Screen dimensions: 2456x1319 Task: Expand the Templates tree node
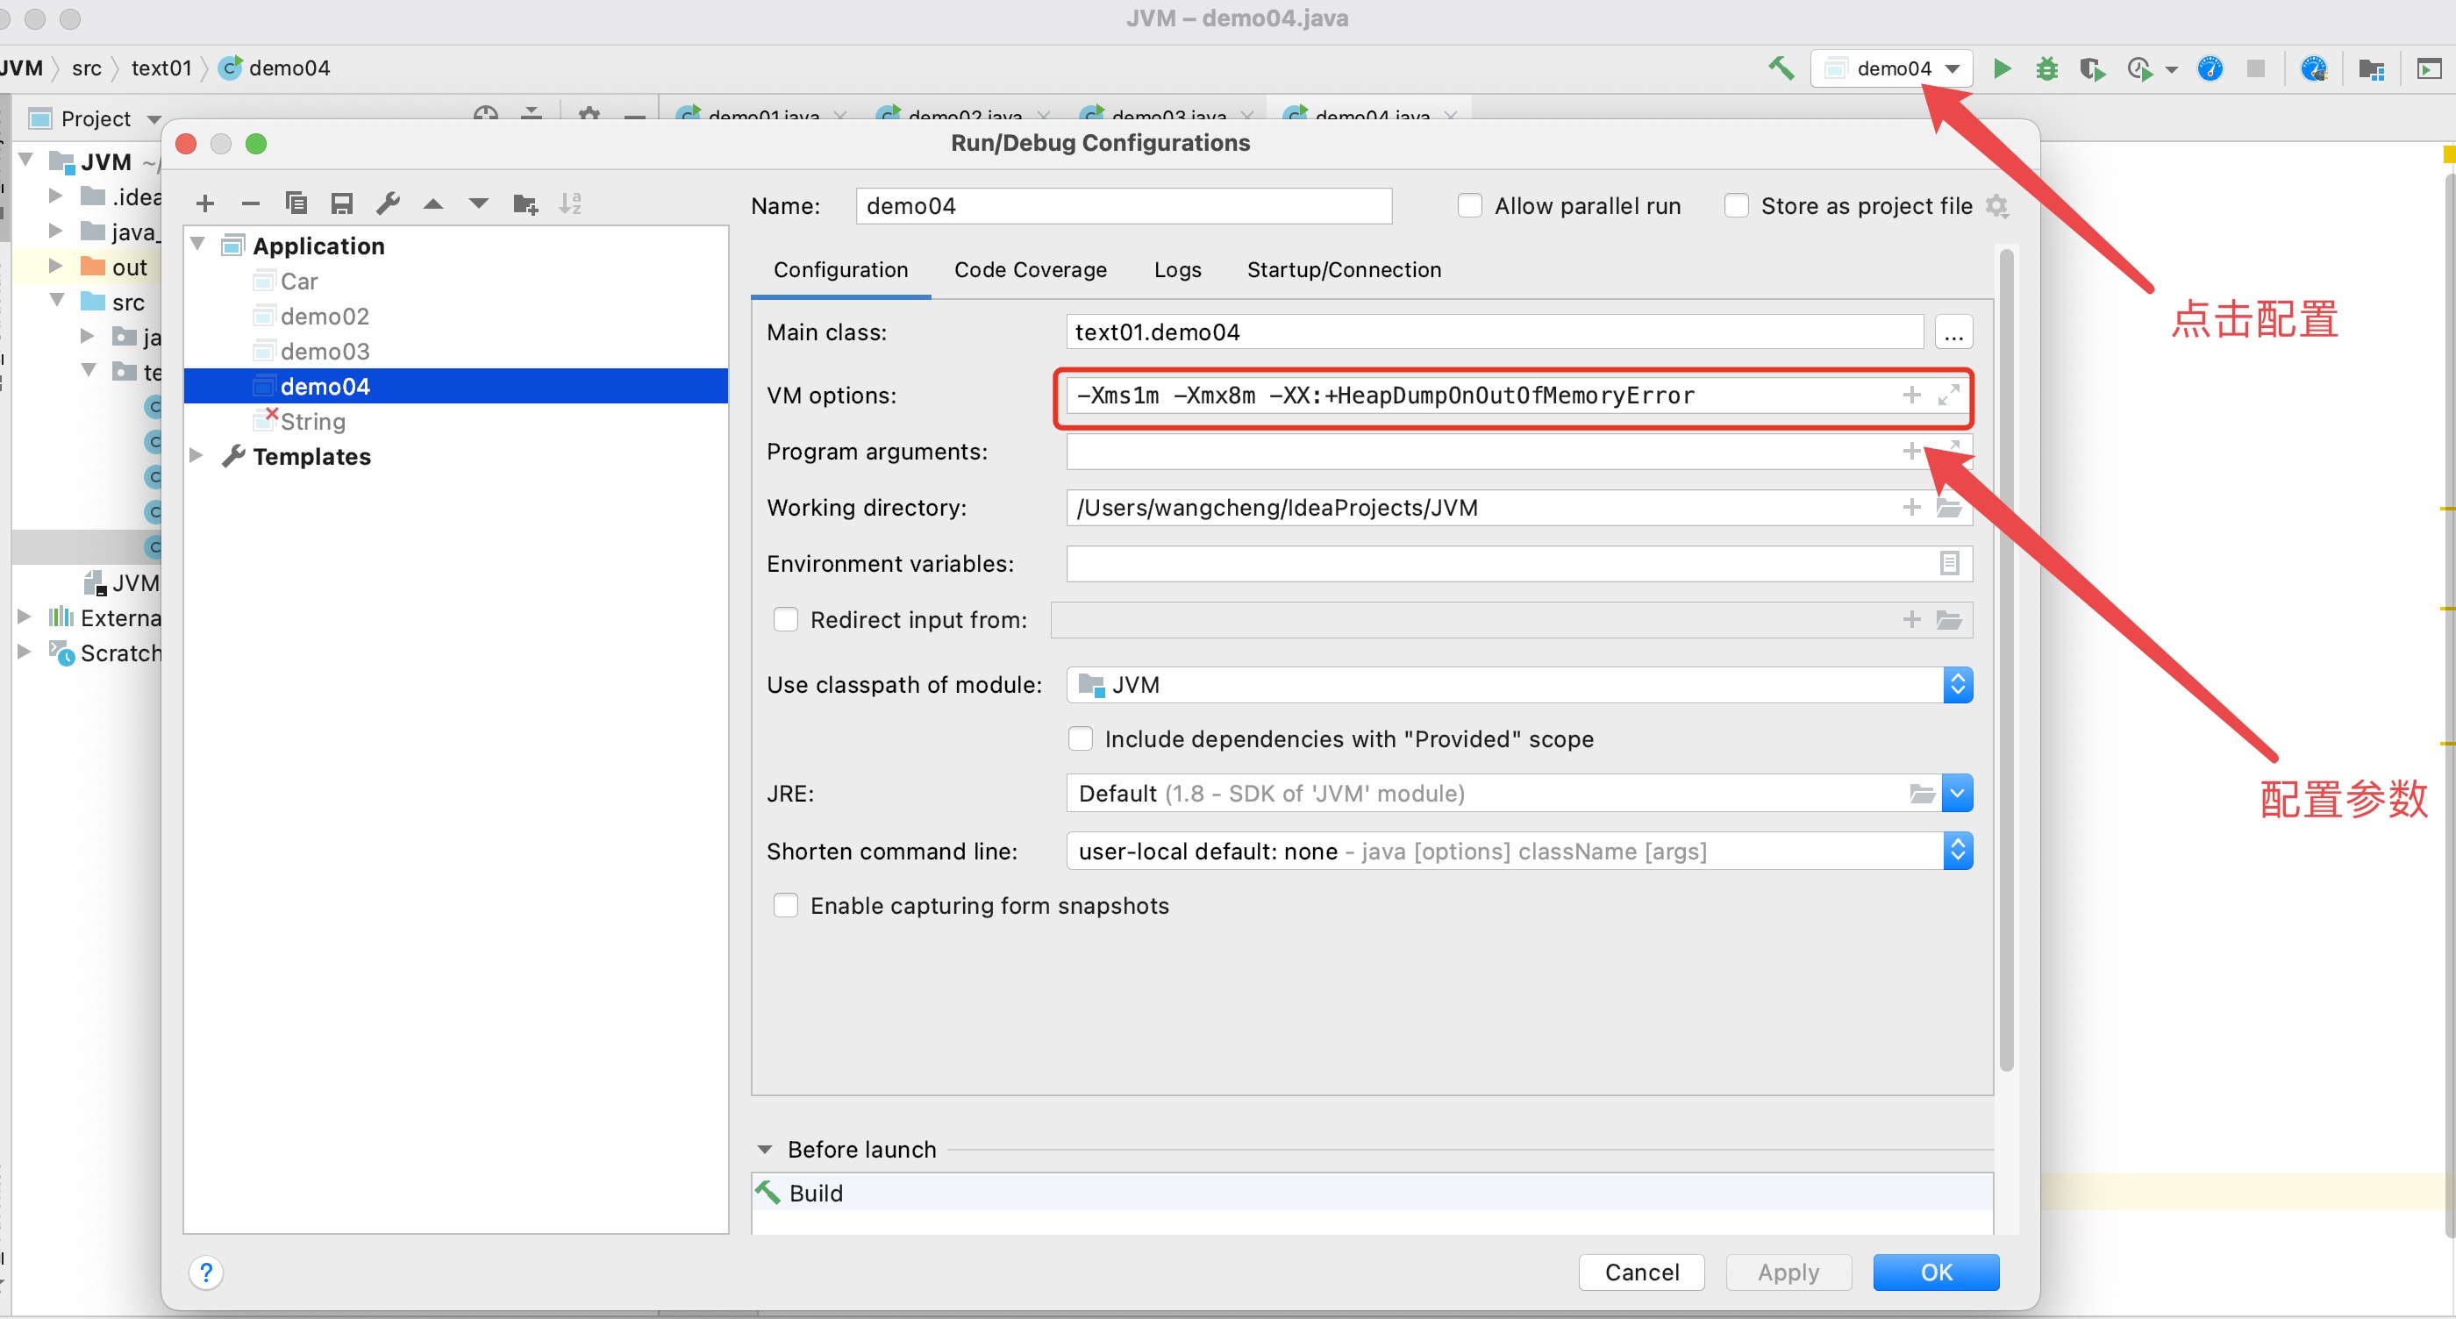coord(196,455)
